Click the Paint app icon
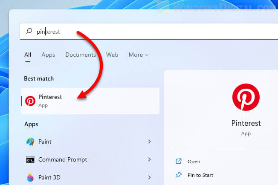Viewport: 278px width, 185px height. click(30, 142)
